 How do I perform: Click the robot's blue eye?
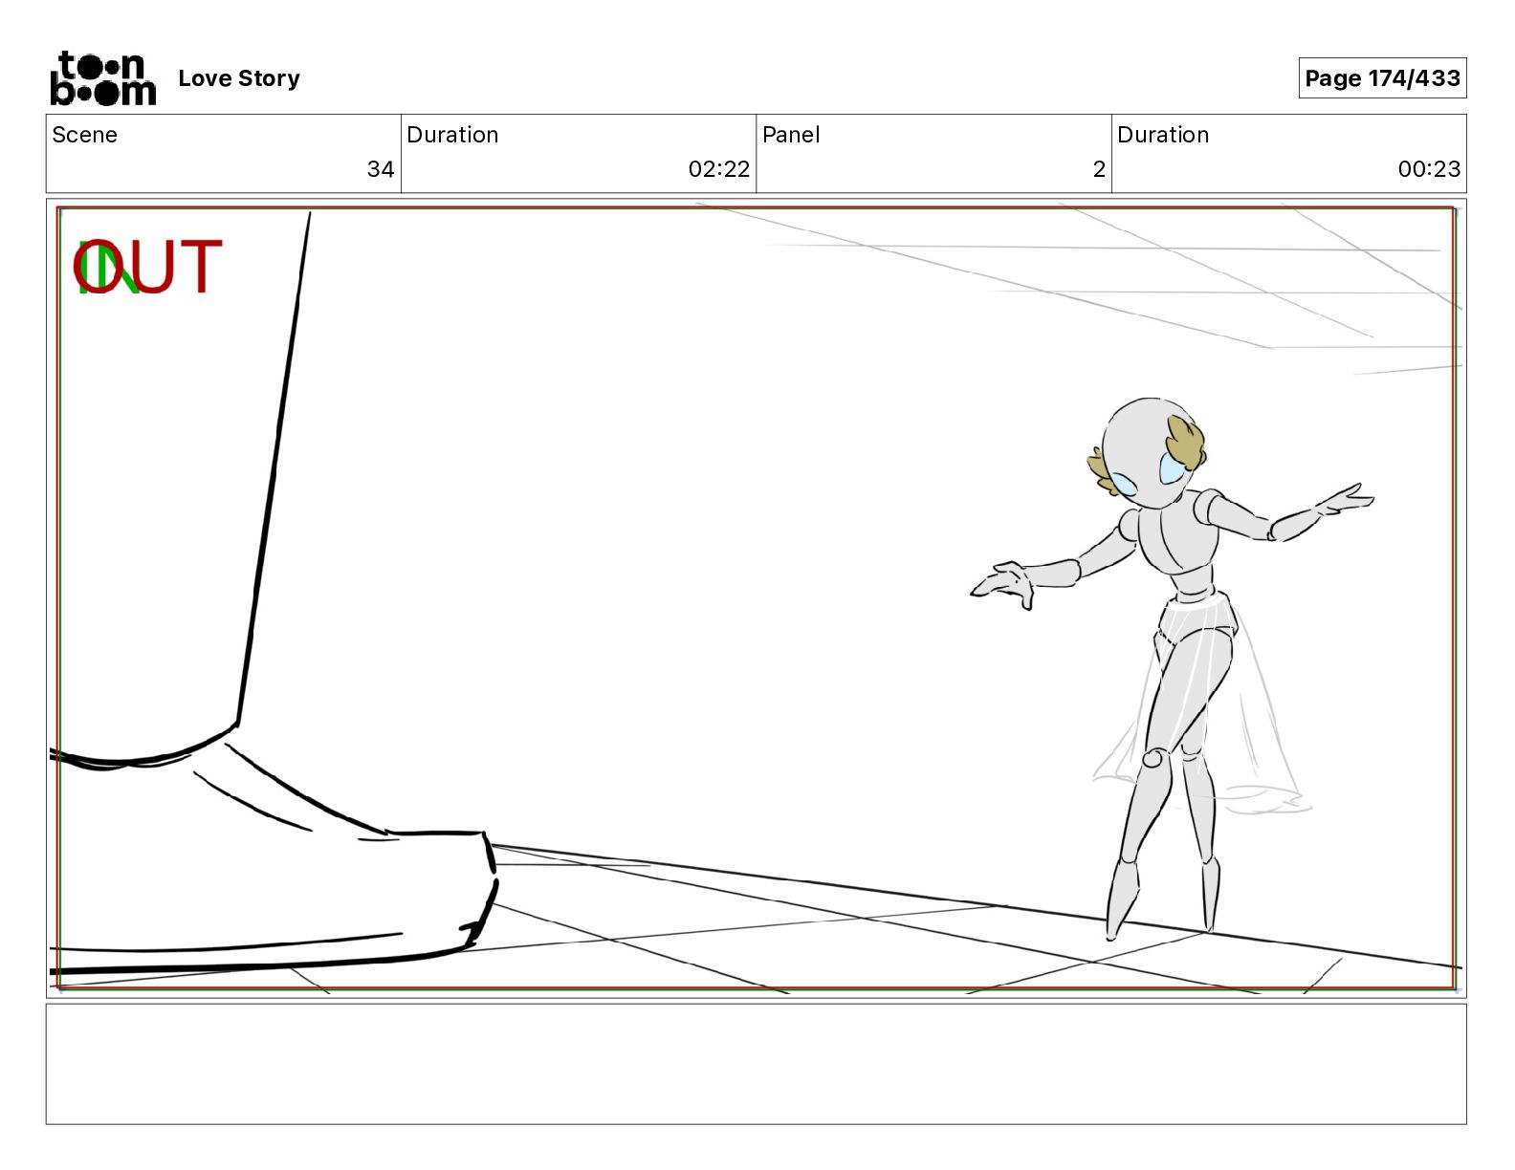1172,469
